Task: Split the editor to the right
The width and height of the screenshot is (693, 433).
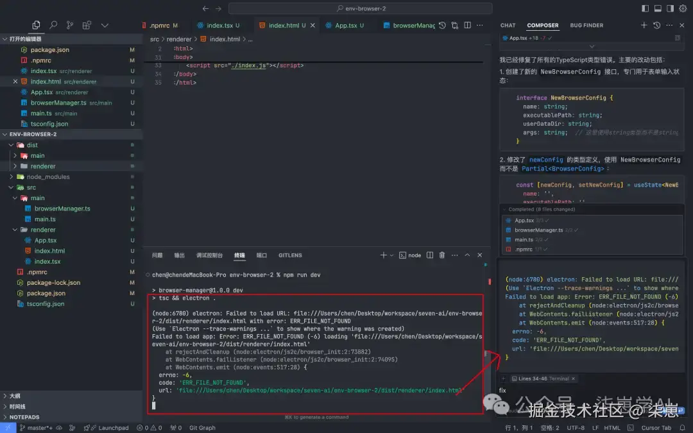Action: [468, 25]
